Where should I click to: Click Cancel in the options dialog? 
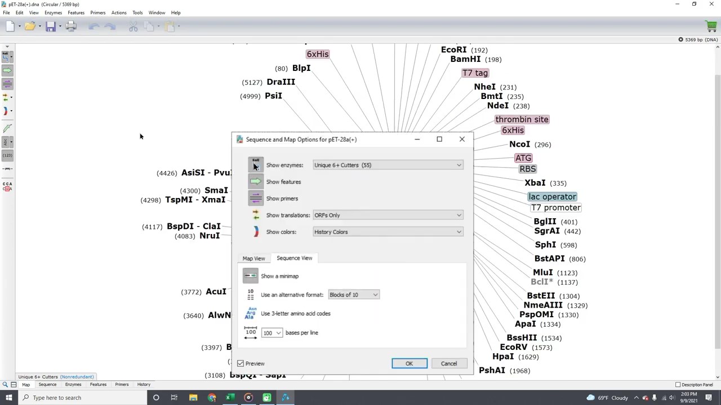pyautogui.click(x=449, y=363)
